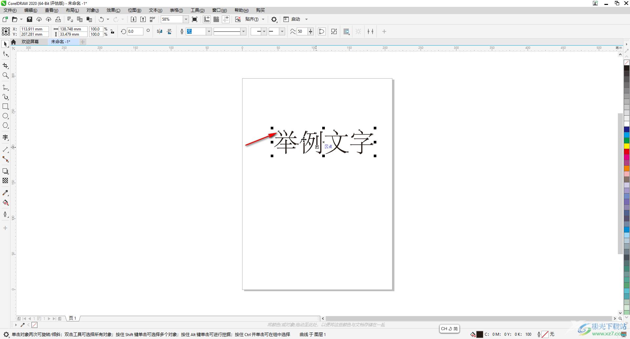Open the 文件 menu
630x339 pixels.
click(x=10, y=10)
